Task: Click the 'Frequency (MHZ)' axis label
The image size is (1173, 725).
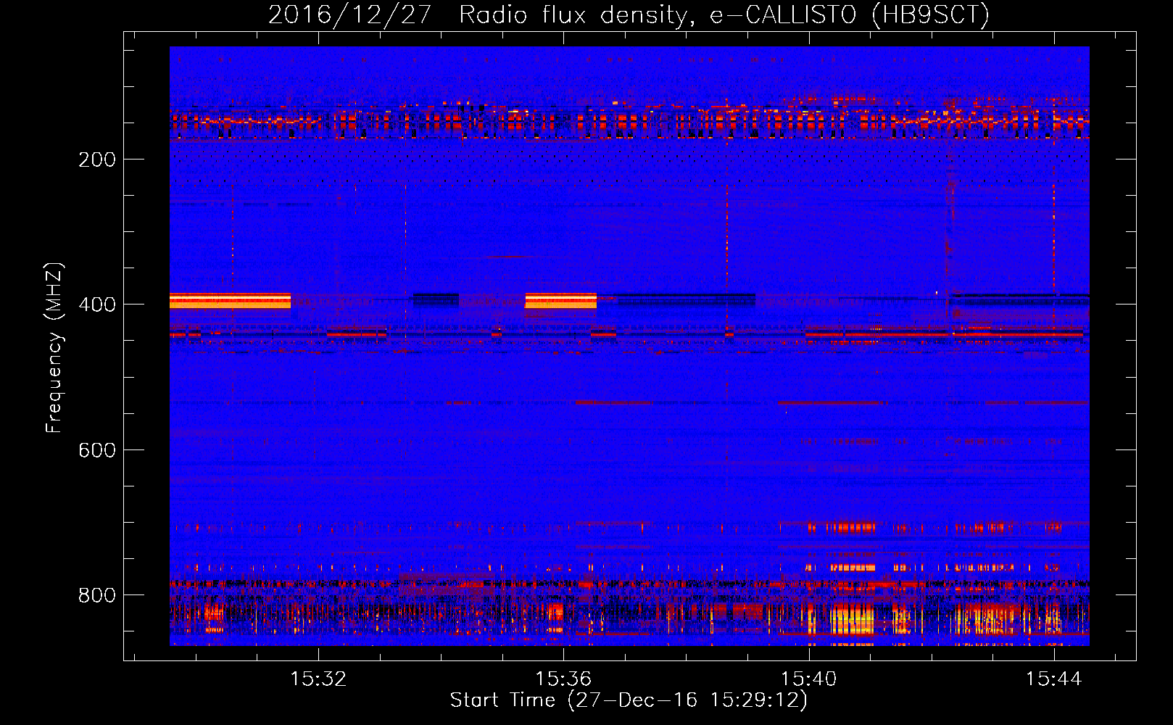Action: pyautogui.click(x=54, y=348)
